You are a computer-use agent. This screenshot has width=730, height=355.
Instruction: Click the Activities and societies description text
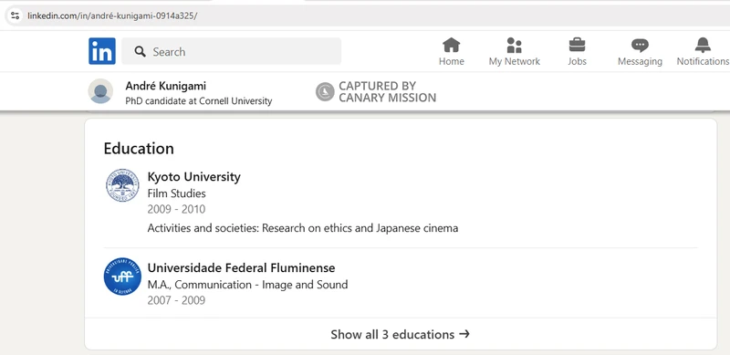(303, 228)
